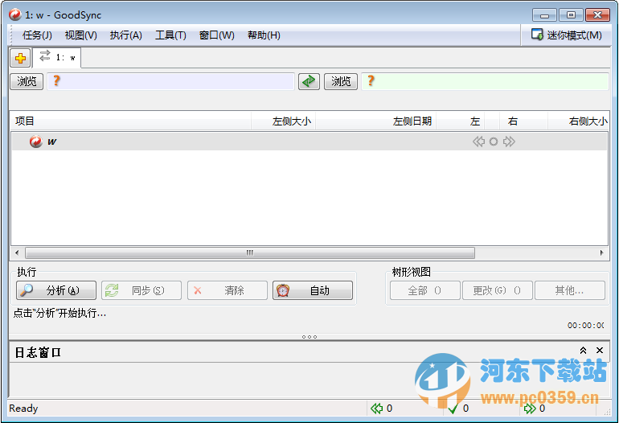
Task: Collapse log window with double chevron
Action: tap(583, 351)
